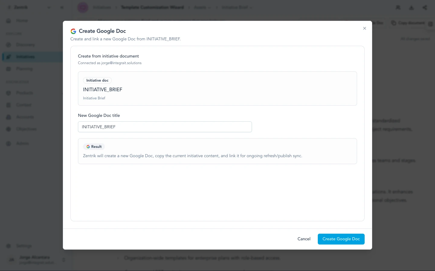Click the 'Connected as jorge@integrait.solutions' text
Viewport: 435px width, 271px height.
point(110,63)
